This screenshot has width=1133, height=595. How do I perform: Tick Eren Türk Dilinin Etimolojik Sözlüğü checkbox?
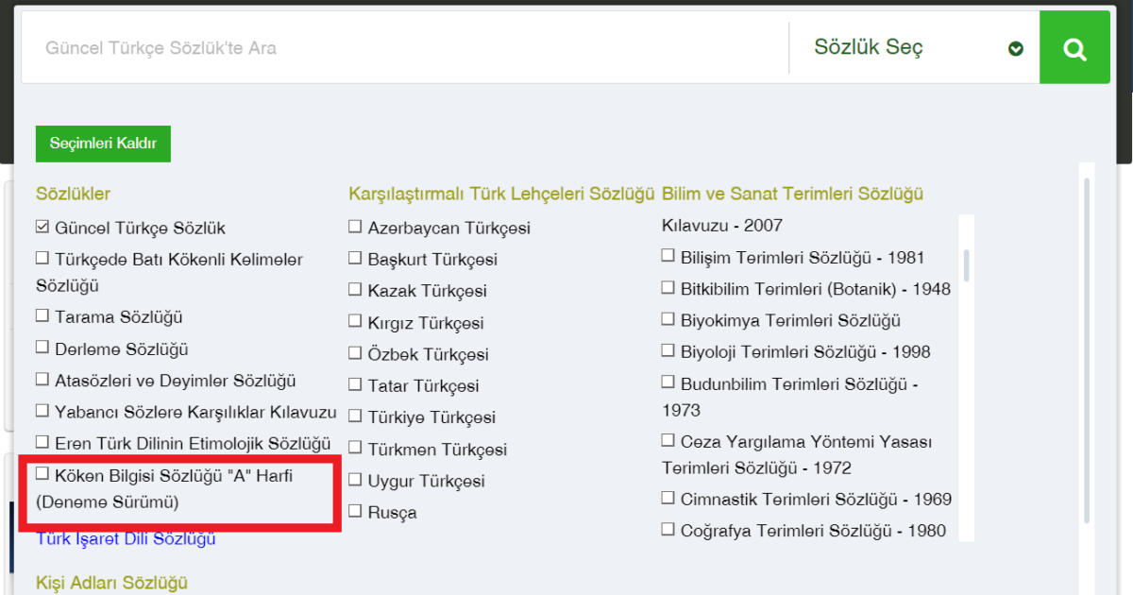(x=42, y=441)
